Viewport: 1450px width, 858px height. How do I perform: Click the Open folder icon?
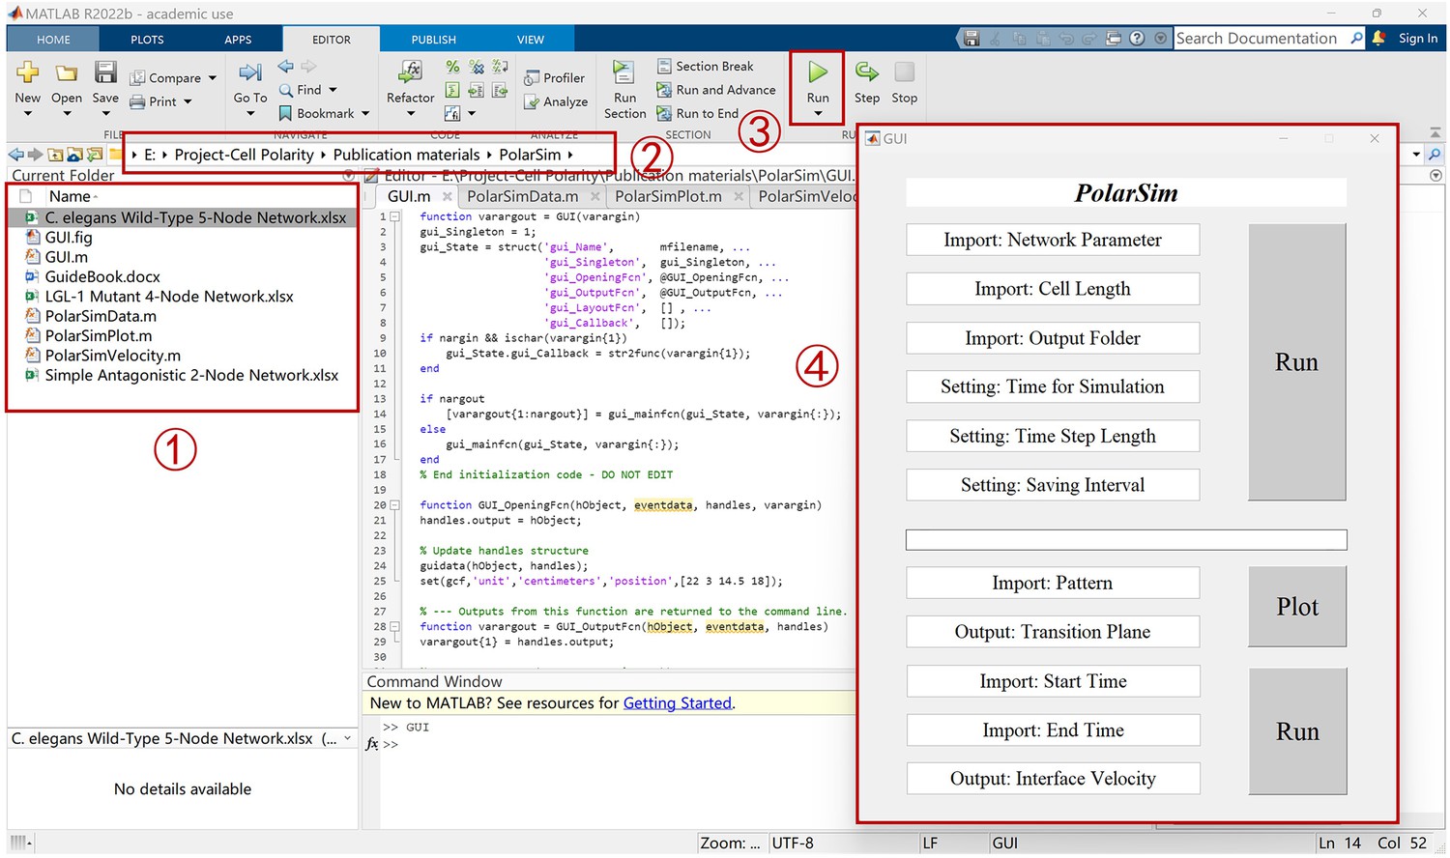point(67,72)
